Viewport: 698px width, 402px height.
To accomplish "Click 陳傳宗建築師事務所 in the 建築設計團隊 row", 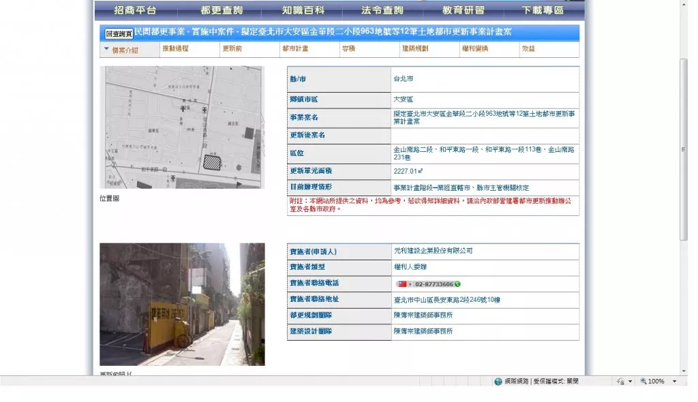I will pos(423,331).
